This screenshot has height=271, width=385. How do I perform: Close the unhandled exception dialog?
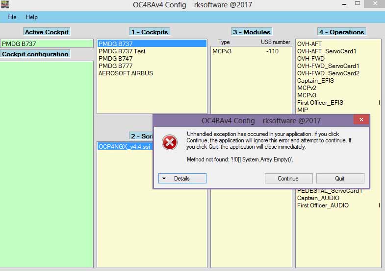coord(361,120)
